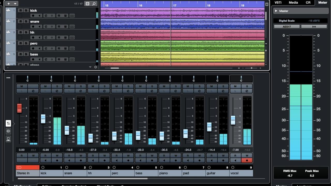The height and width of the screenshot is (186, 331).
Task: Enable monitor on guitar mixer channel
Action: (212, 160)
